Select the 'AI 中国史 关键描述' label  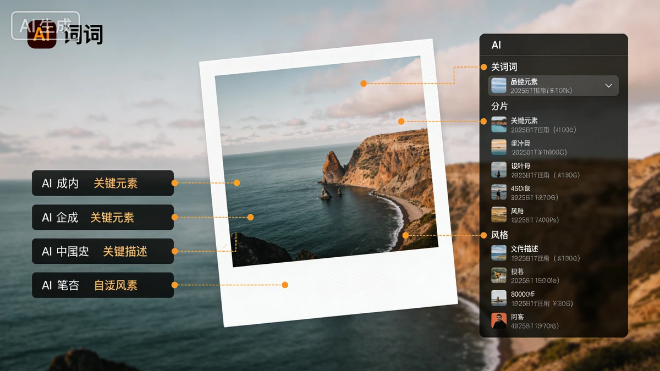click(x=103, y=251)
